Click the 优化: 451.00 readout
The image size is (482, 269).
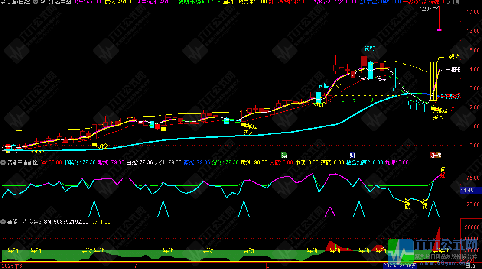coord(119,2)
